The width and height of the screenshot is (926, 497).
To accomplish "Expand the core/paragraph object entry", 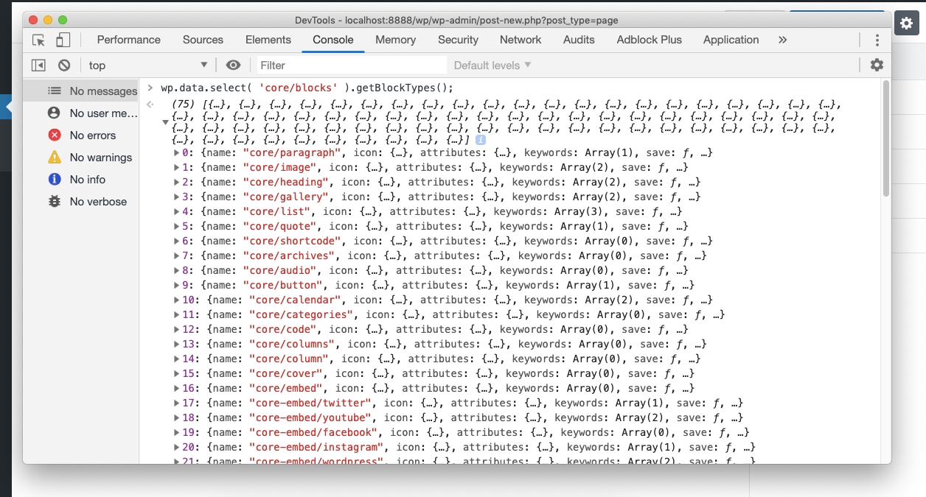I will point(177,153).
